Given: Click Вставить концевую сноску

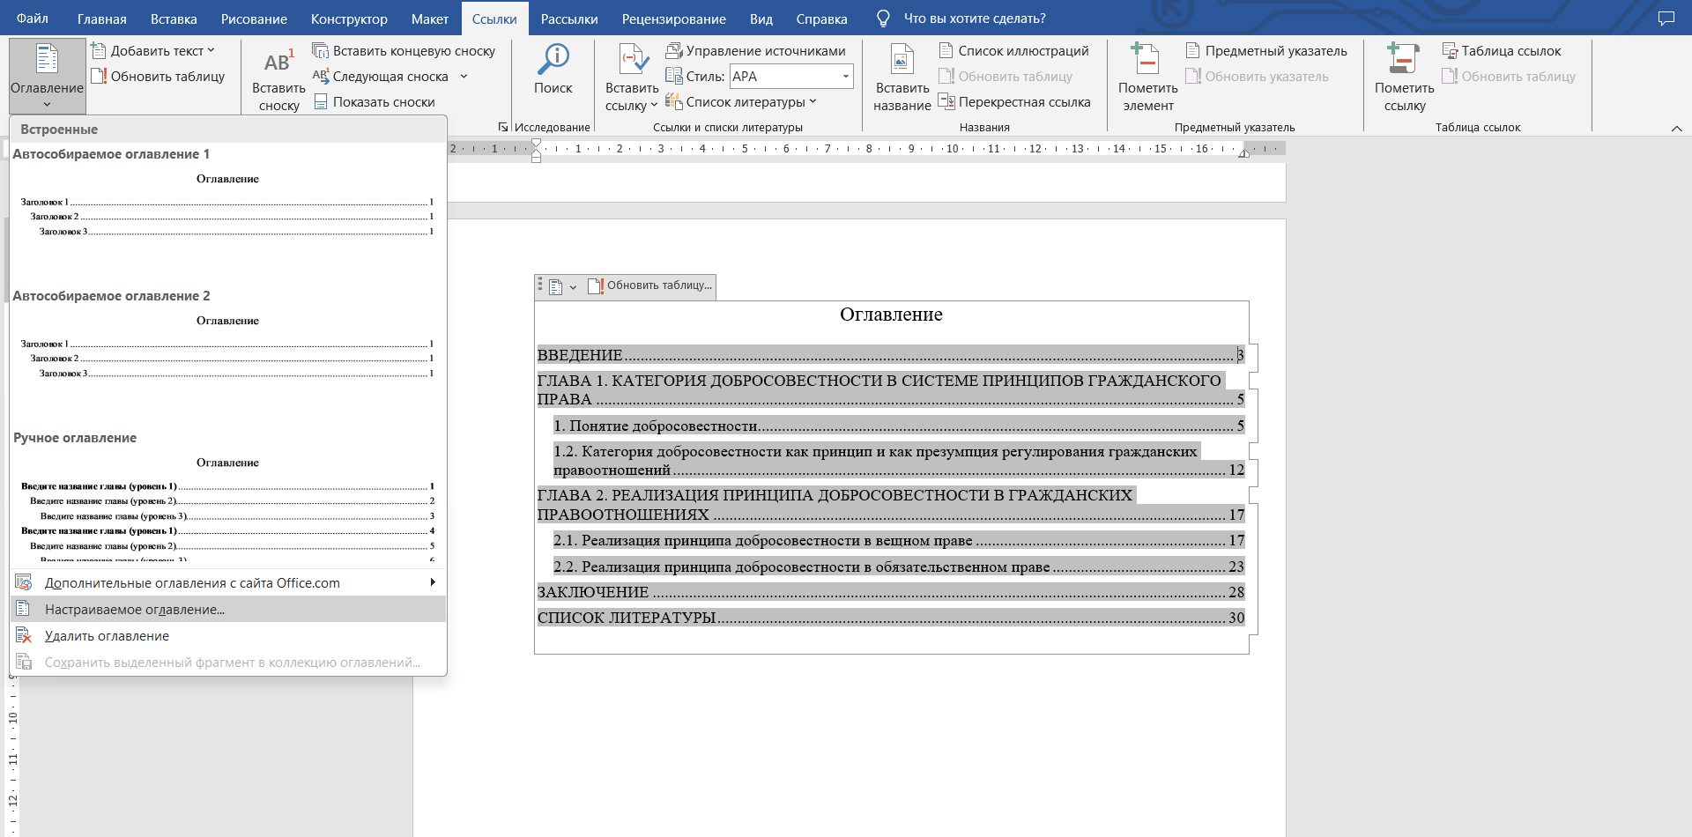Looking at the screenshot, I should tap(404, 51).
